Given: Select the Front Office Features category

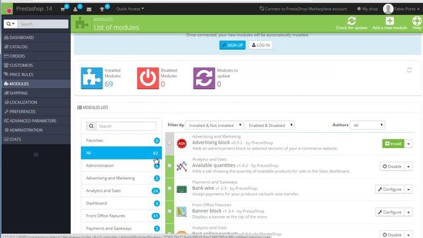Looking at the screenshot, I should 122,216.
